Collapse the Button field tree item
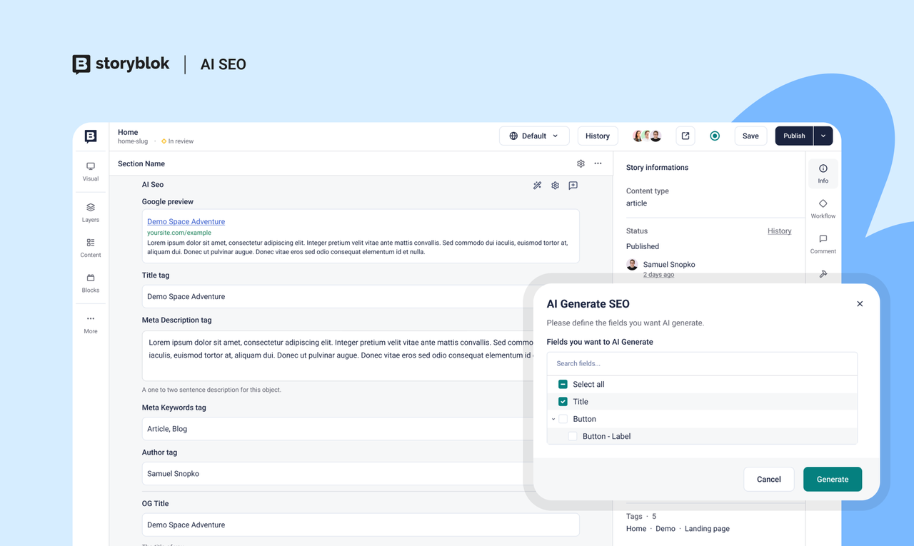Screen dimensions: 914x546 pyautogui.click(x=553, y=419)
